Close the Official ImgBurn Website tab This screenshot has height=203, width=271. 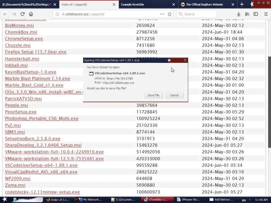click(233, 4)
